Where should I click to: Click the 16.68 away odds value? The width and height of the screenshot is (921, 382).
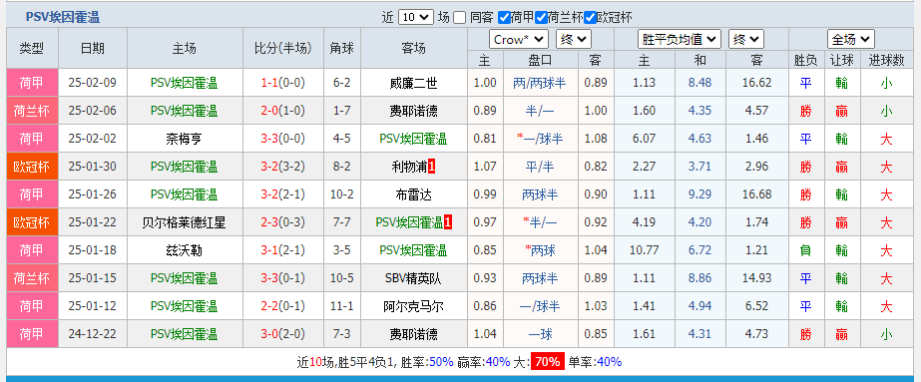[756, 194]
